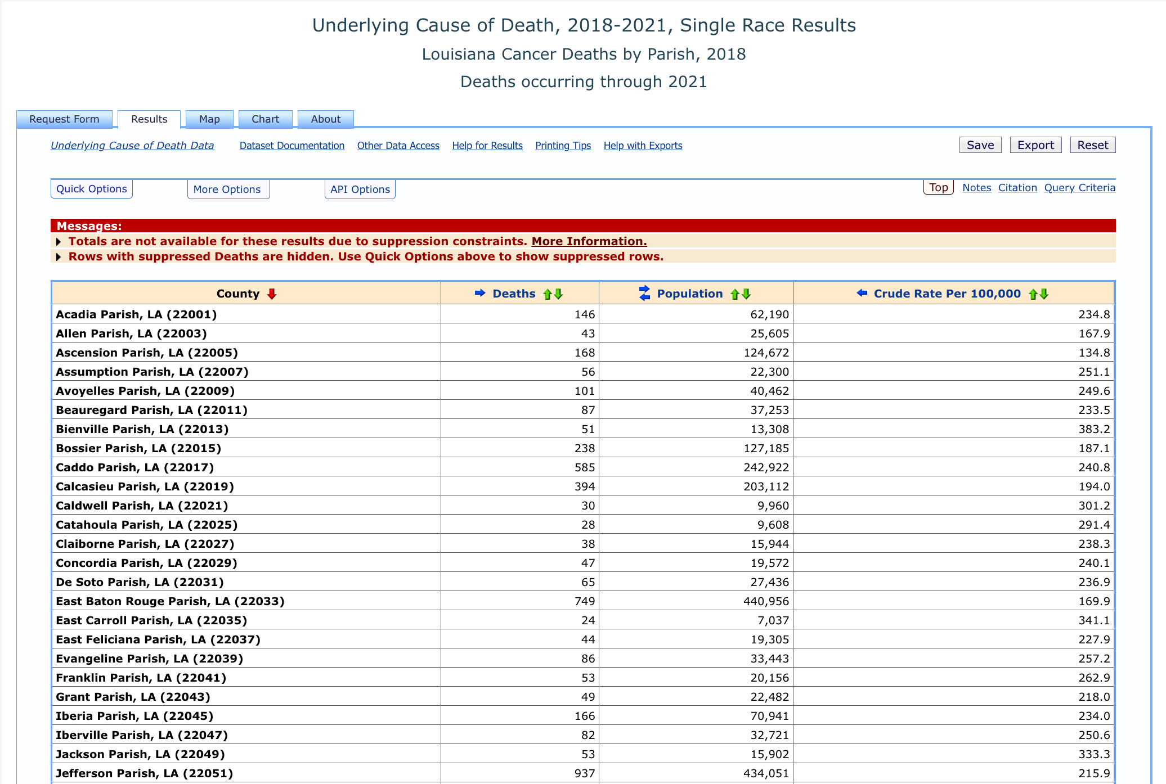
Task: Open the Dataset Documentation link
Action: (292, 146)
